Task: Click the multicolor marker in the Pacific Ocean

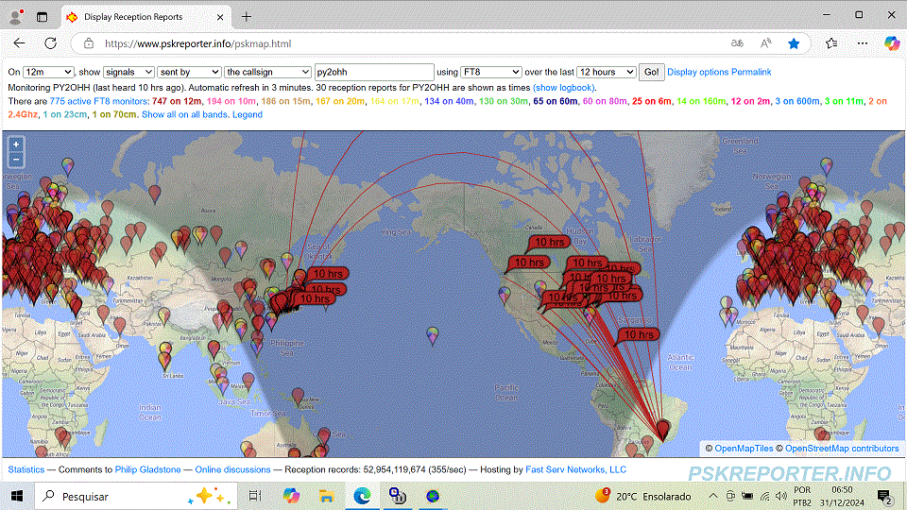Action: point(432,335)
